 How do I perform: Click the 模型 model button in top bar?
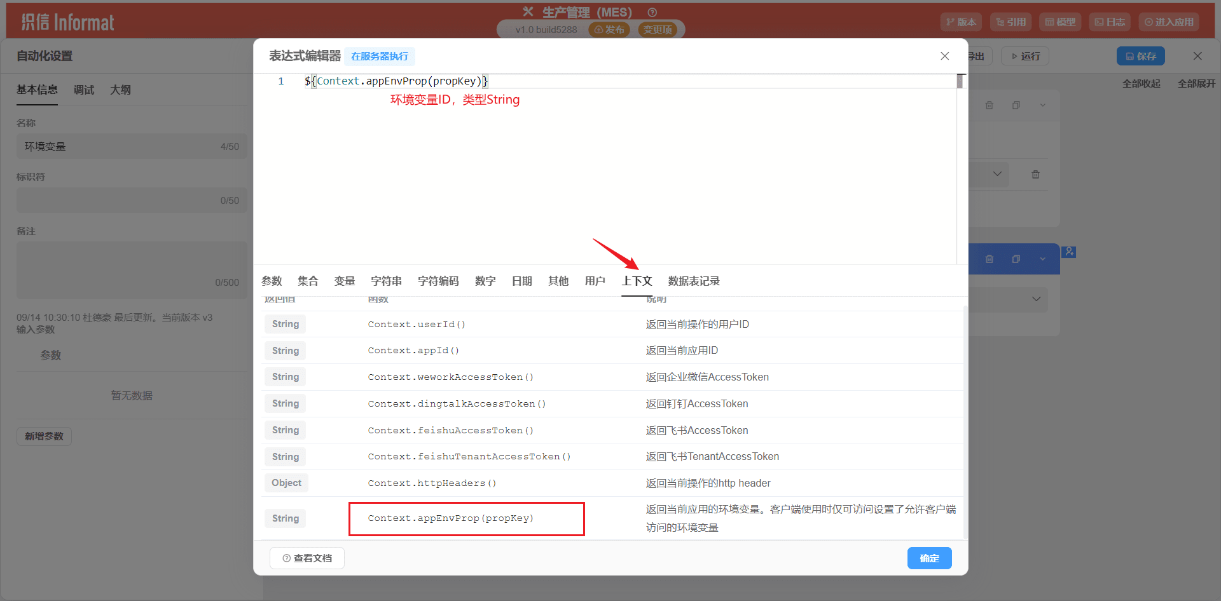pyautogui.click(x=1060, y=22)
